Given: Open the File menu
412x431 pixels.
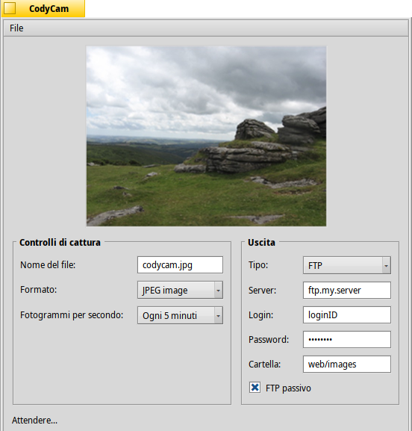Looking at the screenshot, I should (x=16, y=28).
